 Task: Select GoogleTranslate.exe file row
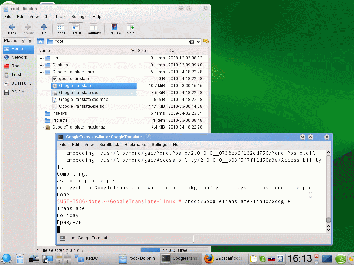coord(94,93)
